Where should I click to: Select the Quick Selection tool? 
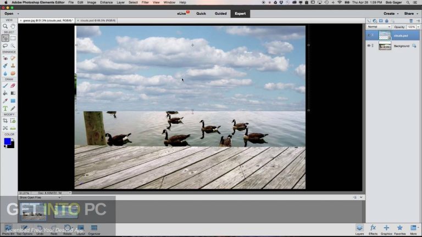[13, 46]
